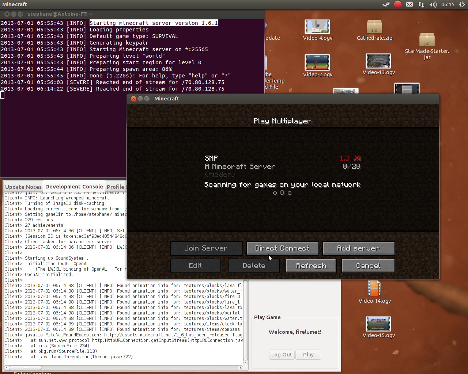
Task: Click the "Preparing spawn area: 86%" line
Action: pyautogui.click(x=86, y=69)
